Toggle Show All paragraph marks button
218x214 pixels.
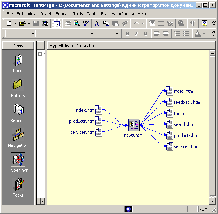point(192,23)
